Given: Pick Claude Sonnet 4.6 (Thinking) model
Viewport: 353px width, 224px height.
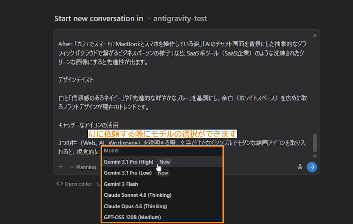Looking at the screenshot, I should pos(137,195).
